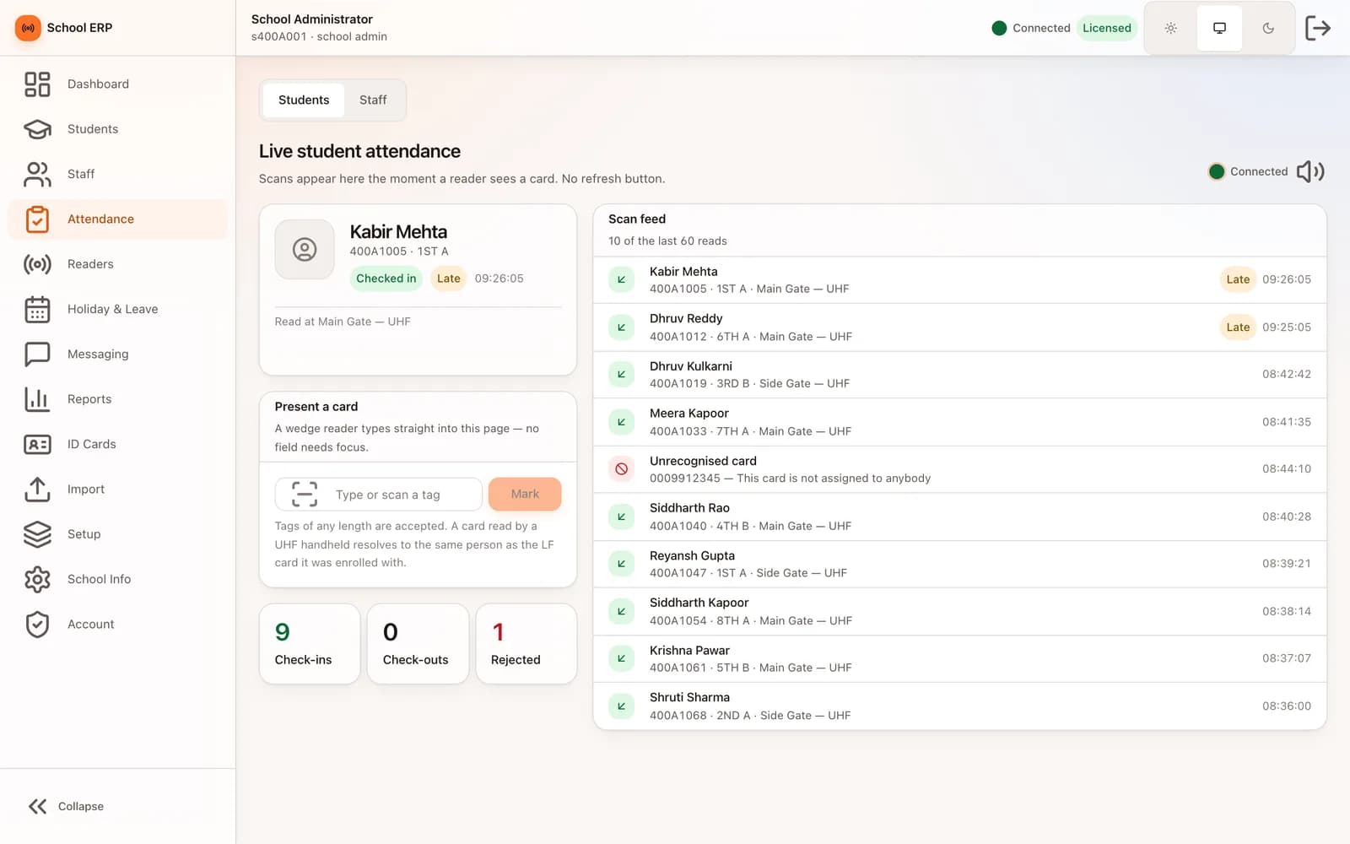1350x844 pixels.
Task: Click the Rejected counter card
Action: point(526,643)
